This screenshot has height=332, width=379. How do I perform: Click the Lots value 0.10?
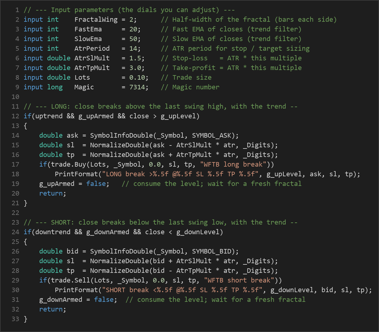[137, 78]
